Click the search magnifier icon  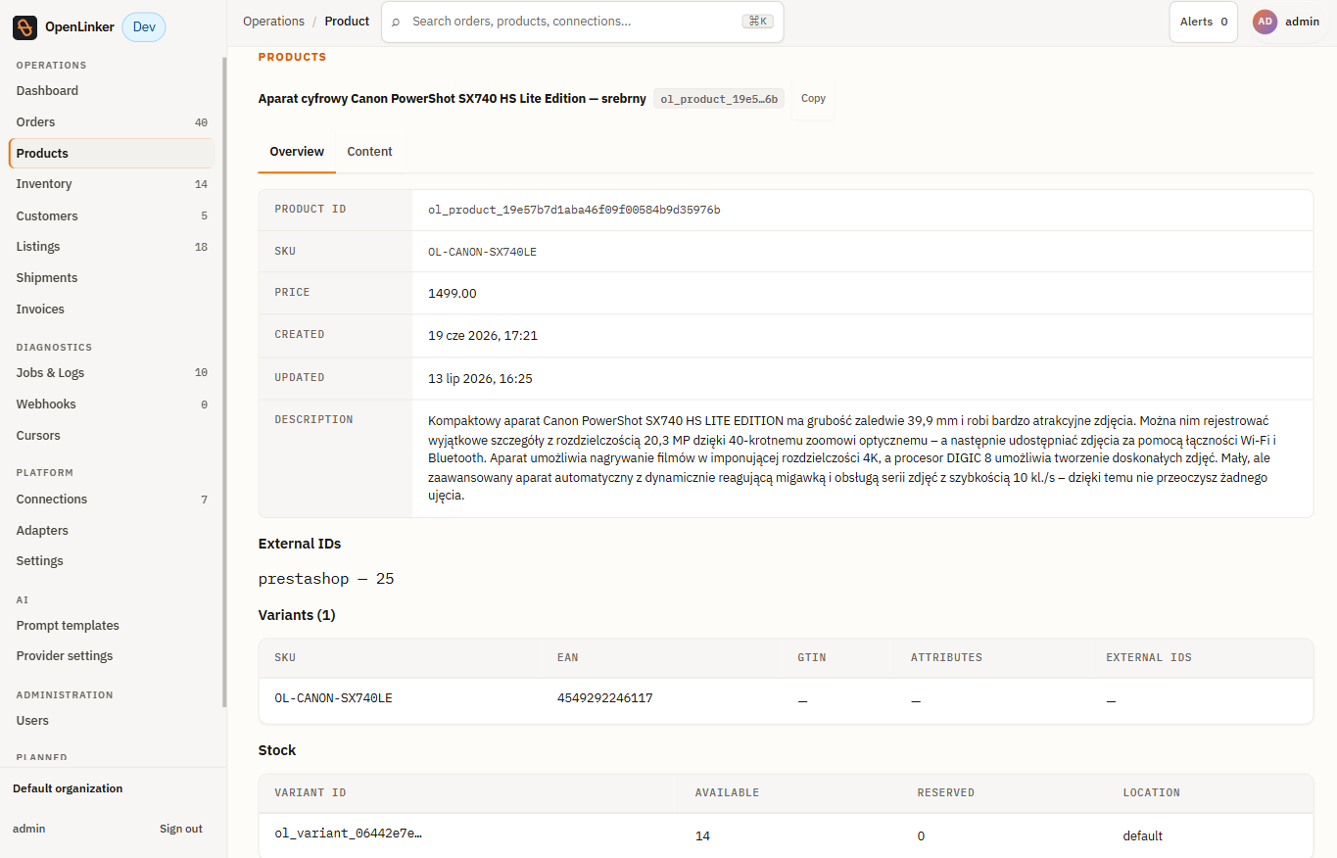coord(396,22)
